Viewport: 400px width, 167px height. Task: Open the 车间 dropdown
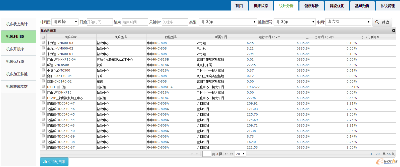pyautogui.click(x=348, y=22)
